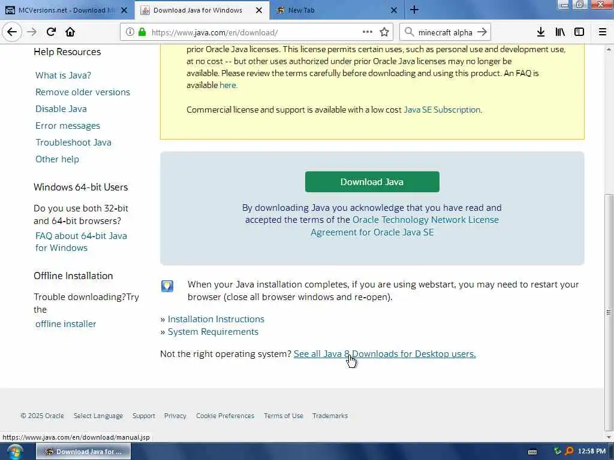This screenshot has width=614, height=460.
Task: Reload the current page
Action: click(x=51, y=32)
